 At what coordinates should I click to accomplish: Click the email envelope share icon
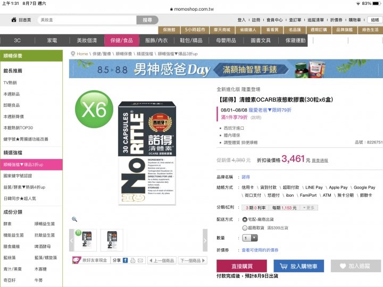coord(140,260)
